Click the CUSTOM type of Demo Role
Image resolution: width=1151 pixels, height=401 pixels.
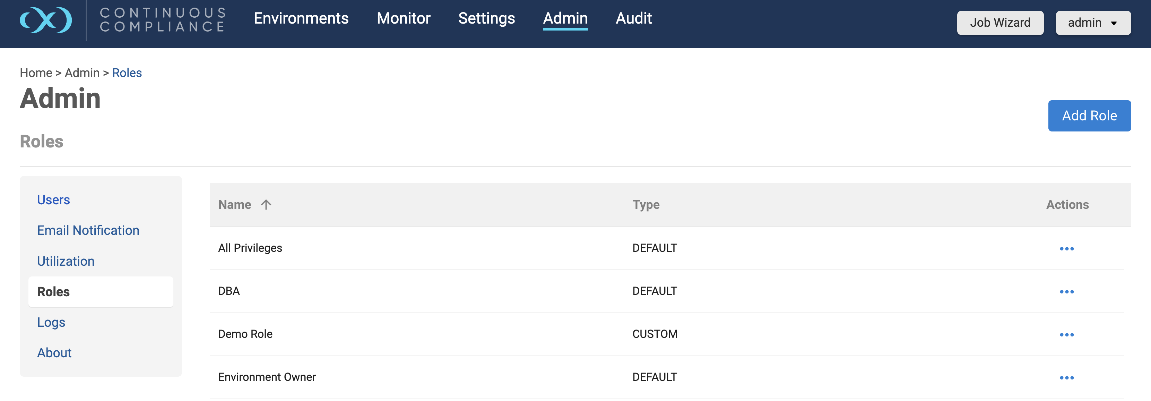click(655, 334)
